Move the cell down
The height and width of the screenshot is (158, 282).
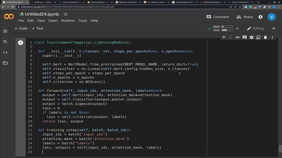click(231, 37)
